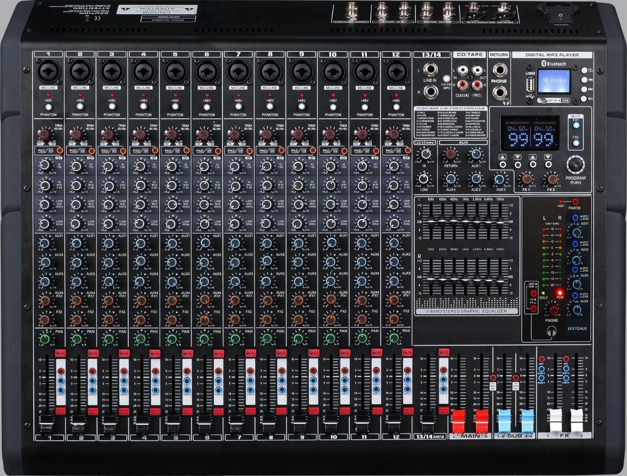Click the channel 12 MIC/LINE input jack
627x476 pixels.
[x=396, y=73]
